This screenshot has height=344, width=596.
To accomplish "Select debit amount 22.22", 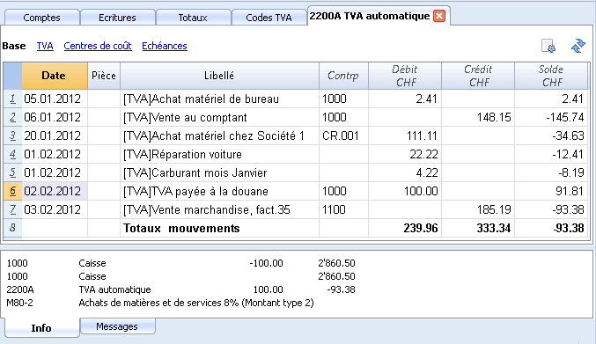I will (x=405, y=154).
